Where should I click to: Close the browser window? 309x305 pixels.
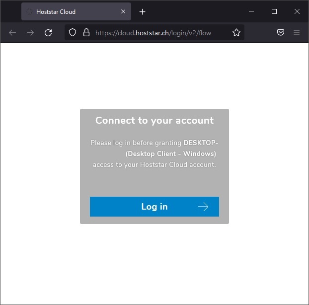click(297, 11)
